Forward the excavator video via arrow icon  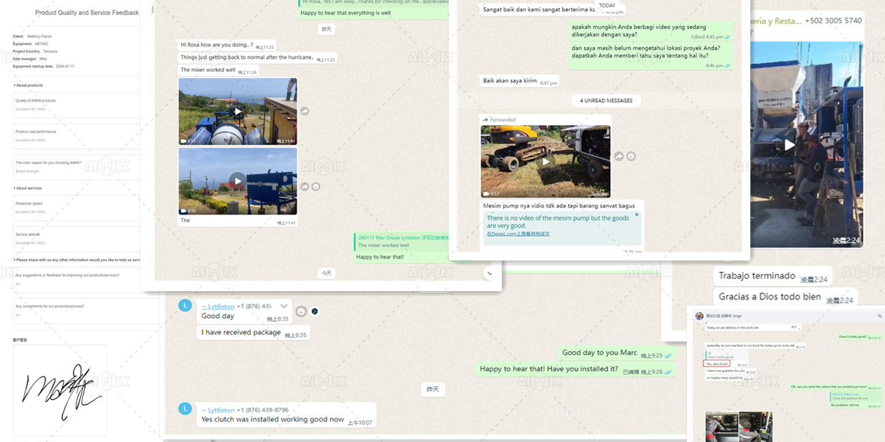pos(618,156)
